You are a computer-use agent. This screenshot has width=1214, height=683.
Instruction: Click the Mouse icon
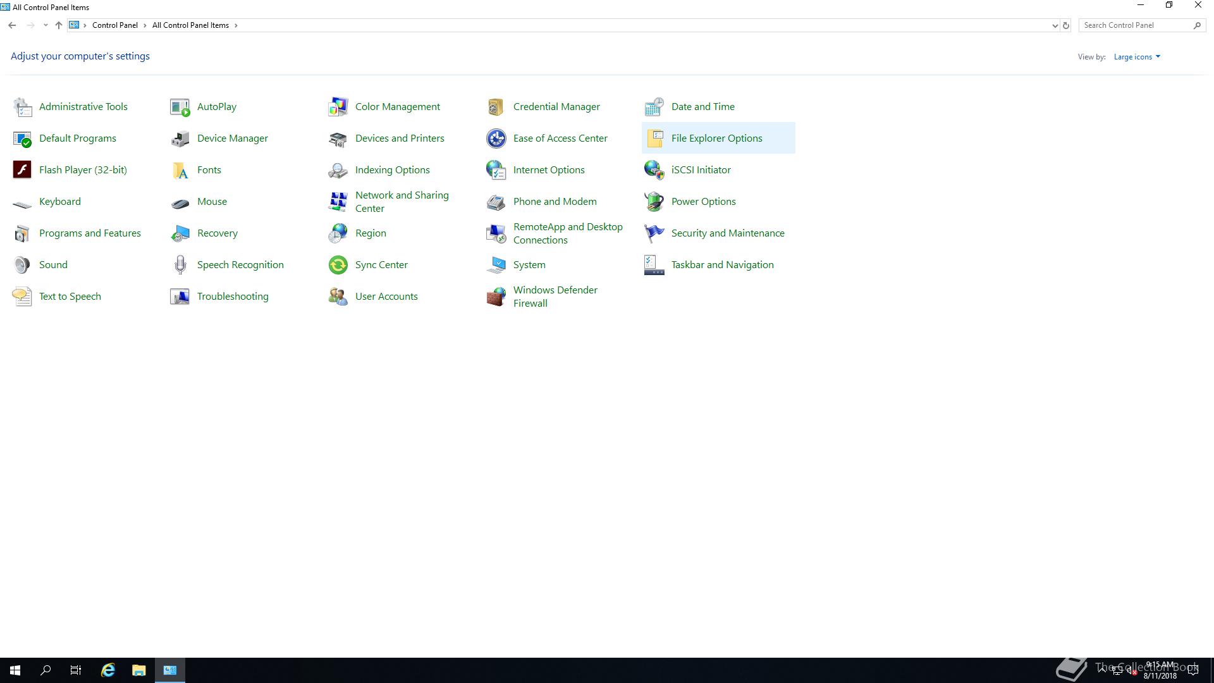coord(180,203)
